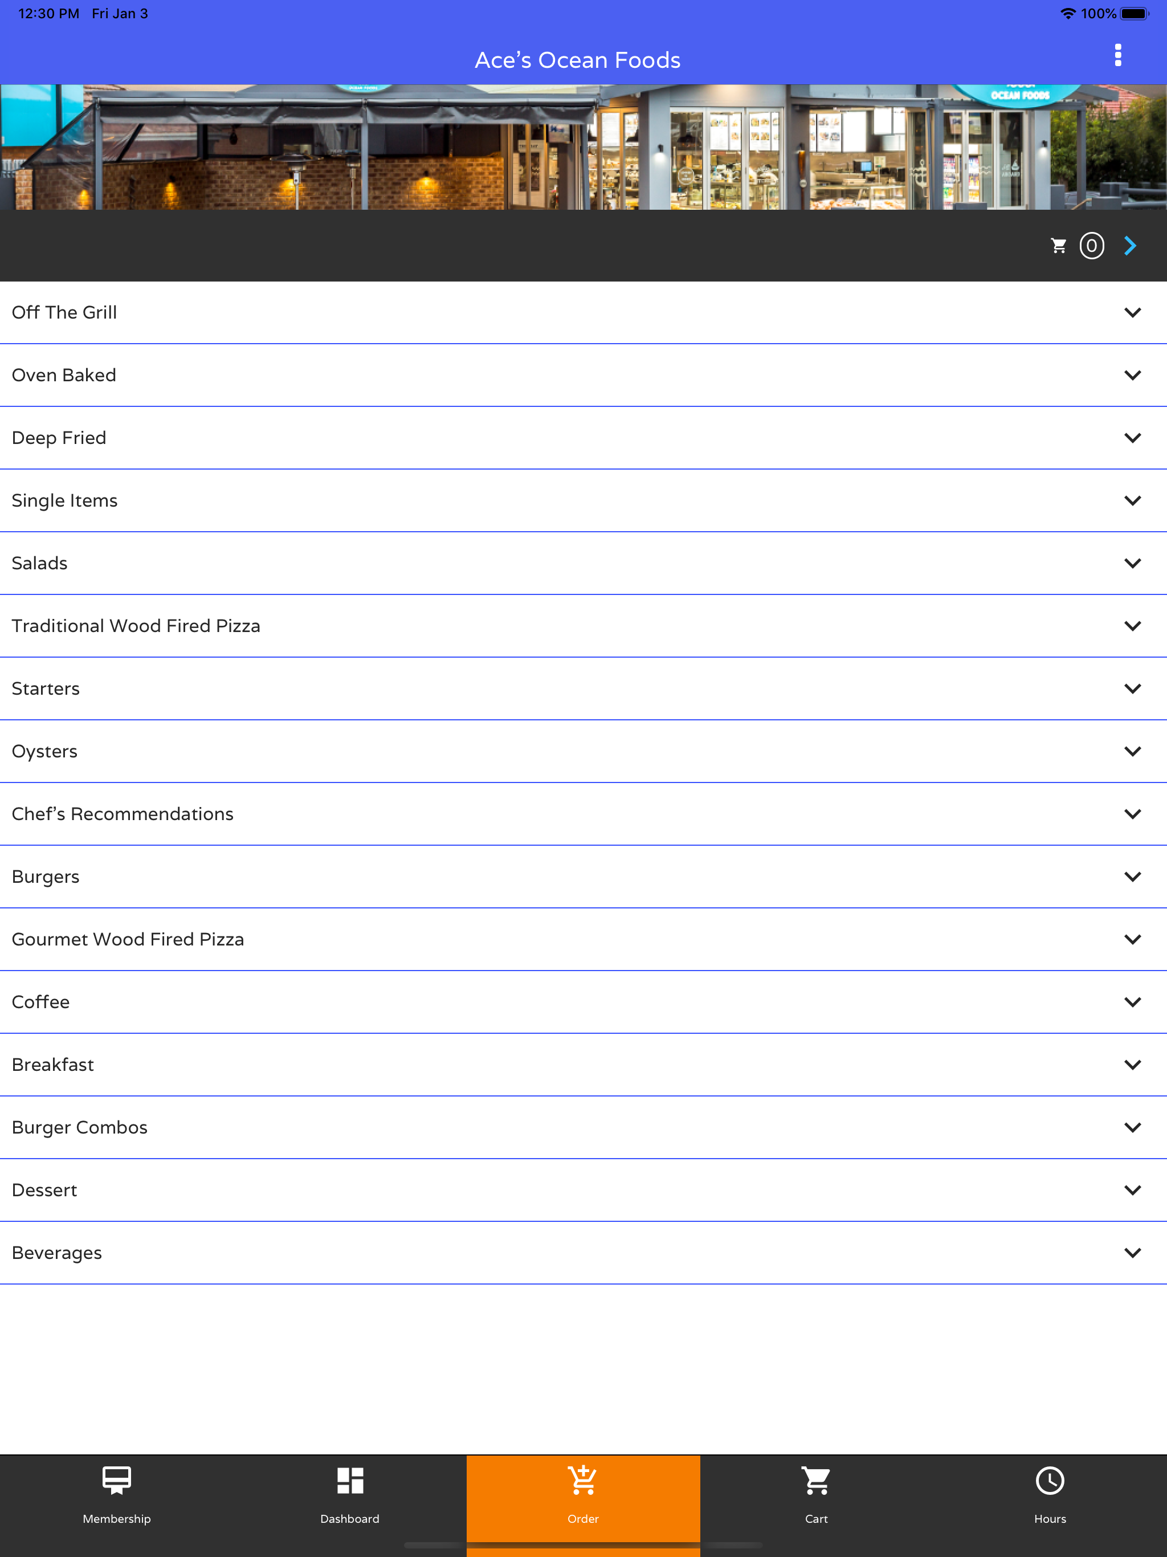The height and width of the screenshot is (1557, 1167).
Task: Expand Burgers chevron
Action: (x=1132, y=877)
